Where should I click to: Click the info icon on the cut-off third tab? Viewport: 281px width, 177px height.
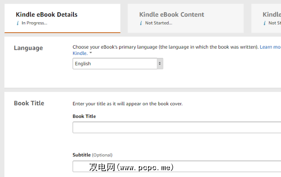click(x=265, y=23)
